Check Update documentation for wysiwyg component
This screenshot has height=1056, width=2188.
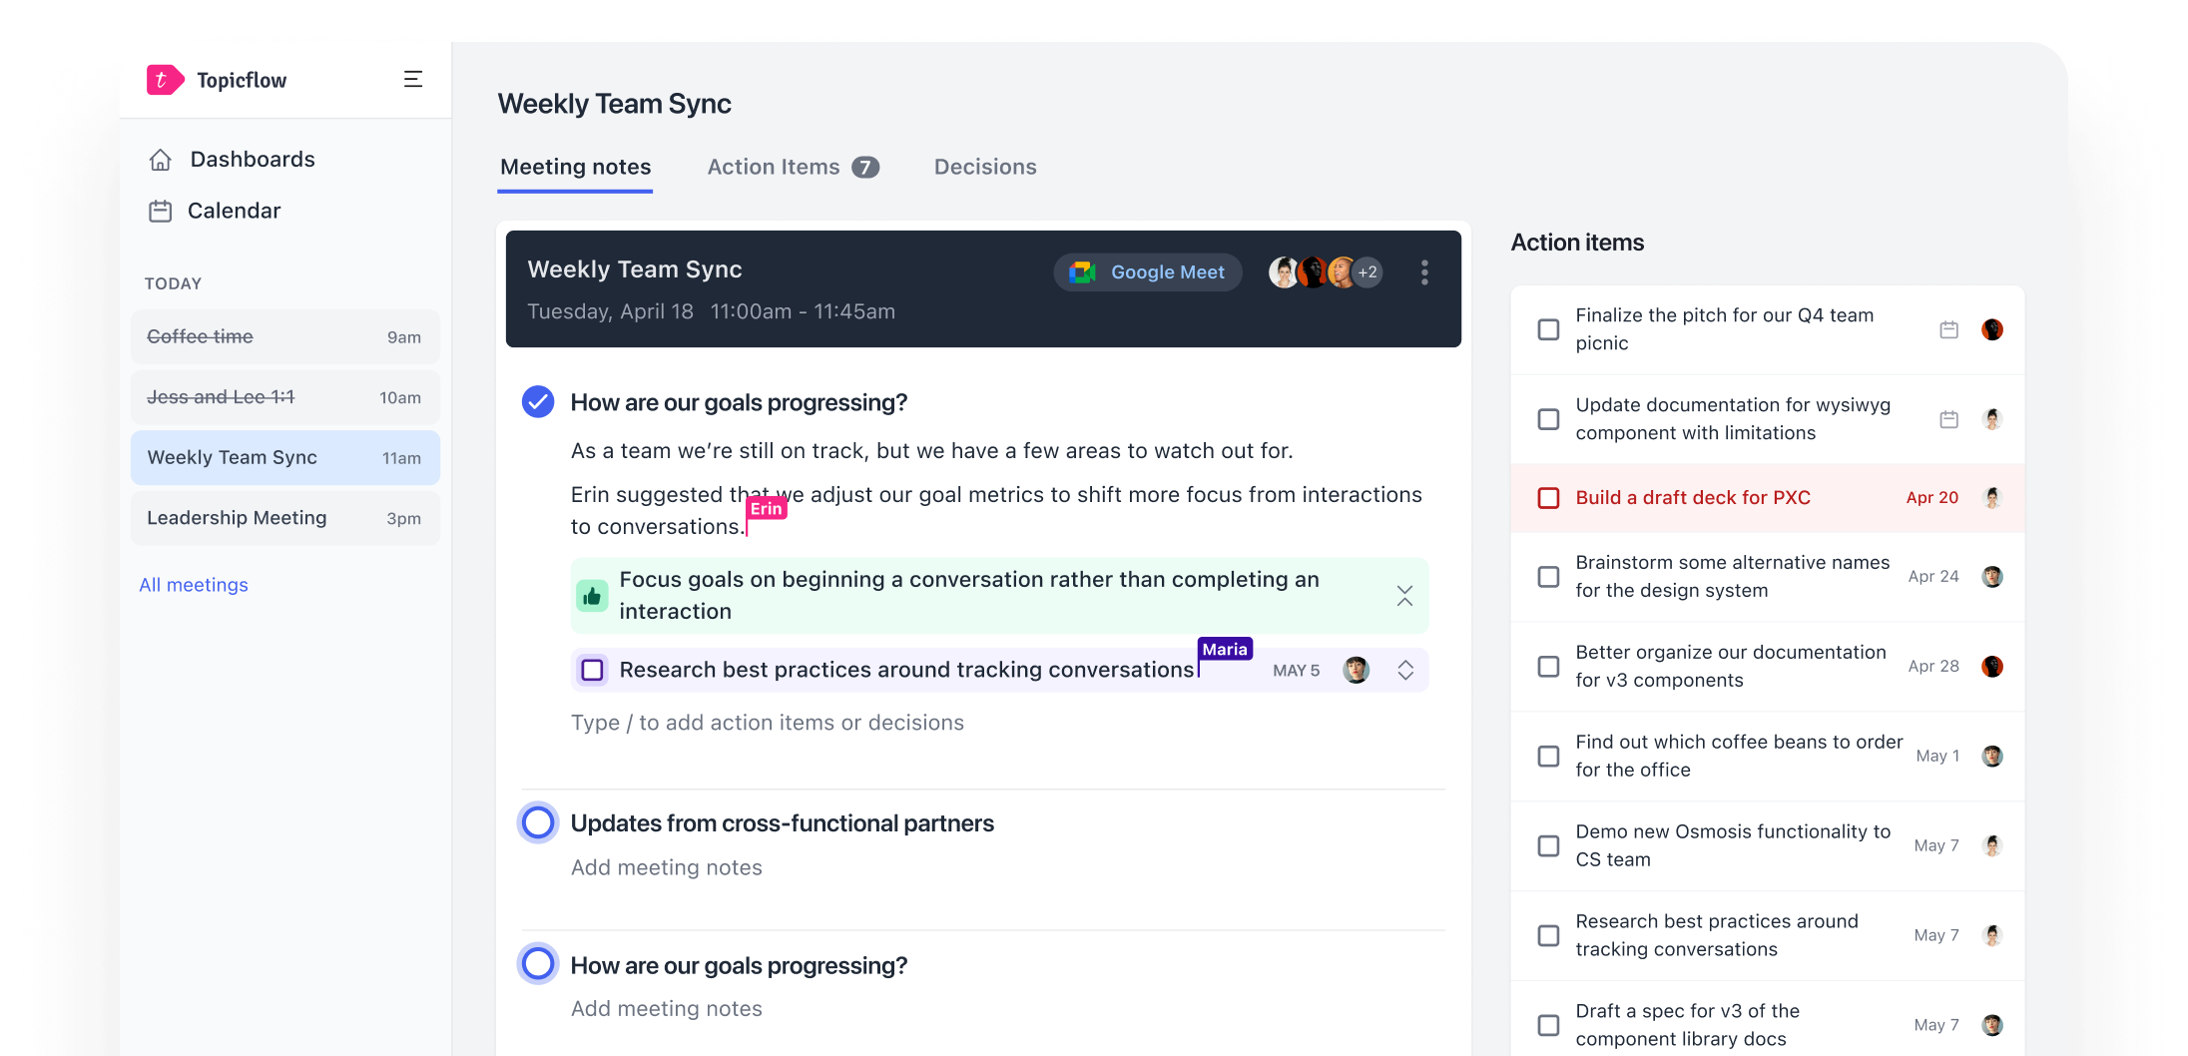pyautogui.click(x=1548, y=419)
